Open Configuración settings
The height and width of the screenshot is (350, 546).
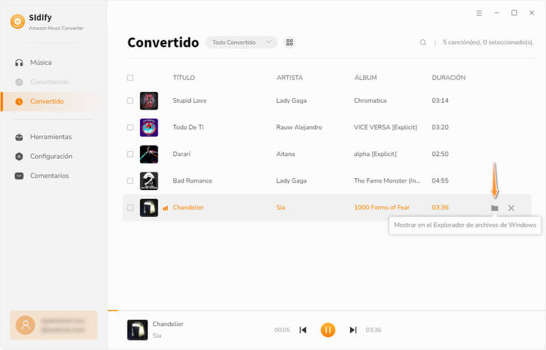pyautogui.click(x=51, y=157)
